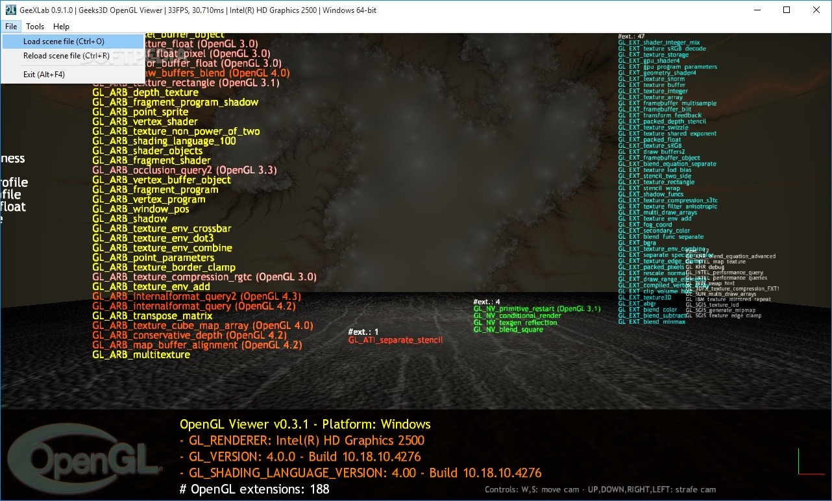The width and height of the screenshot is (832, 501).
Task: Click GL_EXT_blend_minmax text
Action: (x=652, y=322)
